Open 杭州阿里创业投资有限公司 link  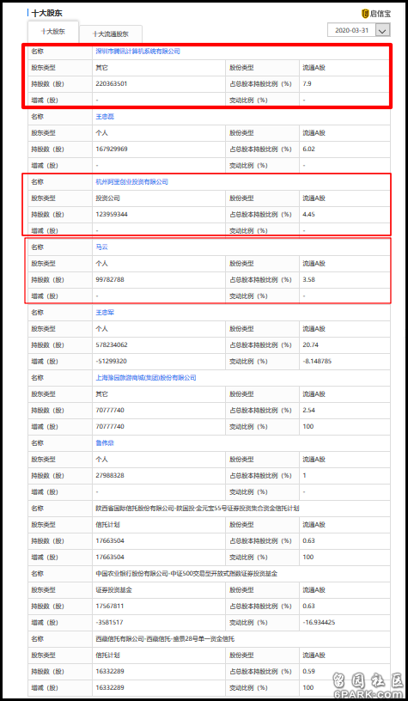pyautogui.click(x=131, y=182)
